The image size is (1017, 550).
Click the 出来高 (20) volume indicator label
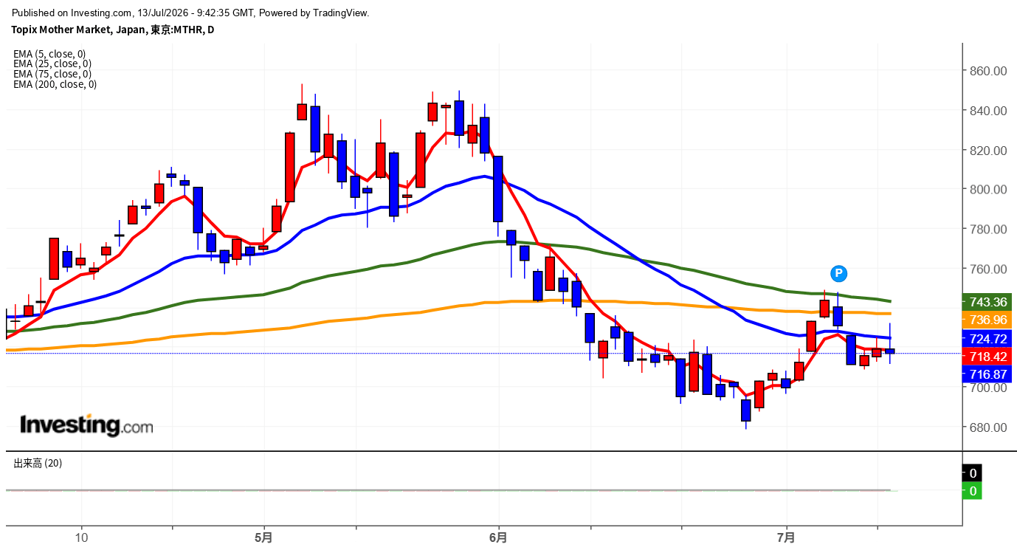[x=38, y=463]
